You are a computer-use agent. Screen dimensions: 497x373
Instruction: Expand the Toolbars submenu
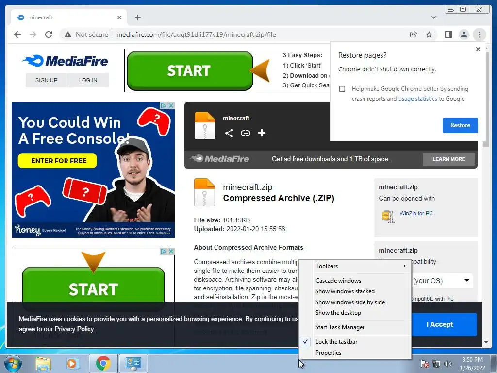[355, 266]
